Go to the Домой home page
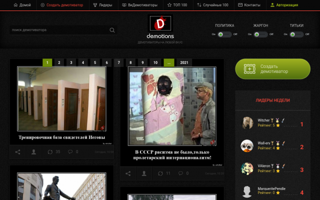The width and height of the screenshot is (320, 200). point(22,5)
